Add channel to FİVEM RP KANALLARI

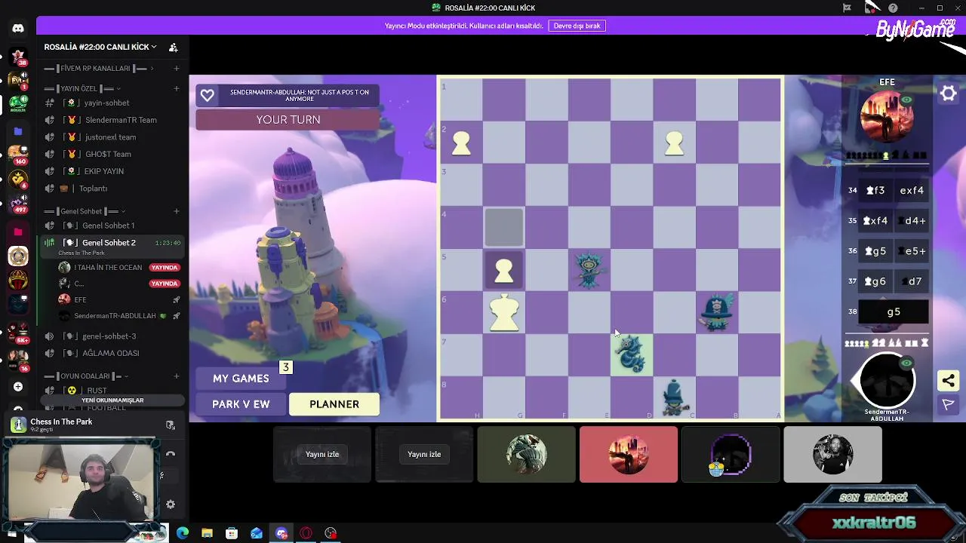pyautogui.click(x=177, y=69)
